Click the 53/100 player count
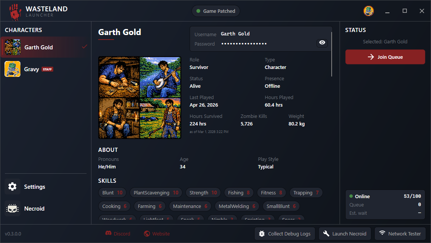Viewport: 431px width, 243px height. 412,196
